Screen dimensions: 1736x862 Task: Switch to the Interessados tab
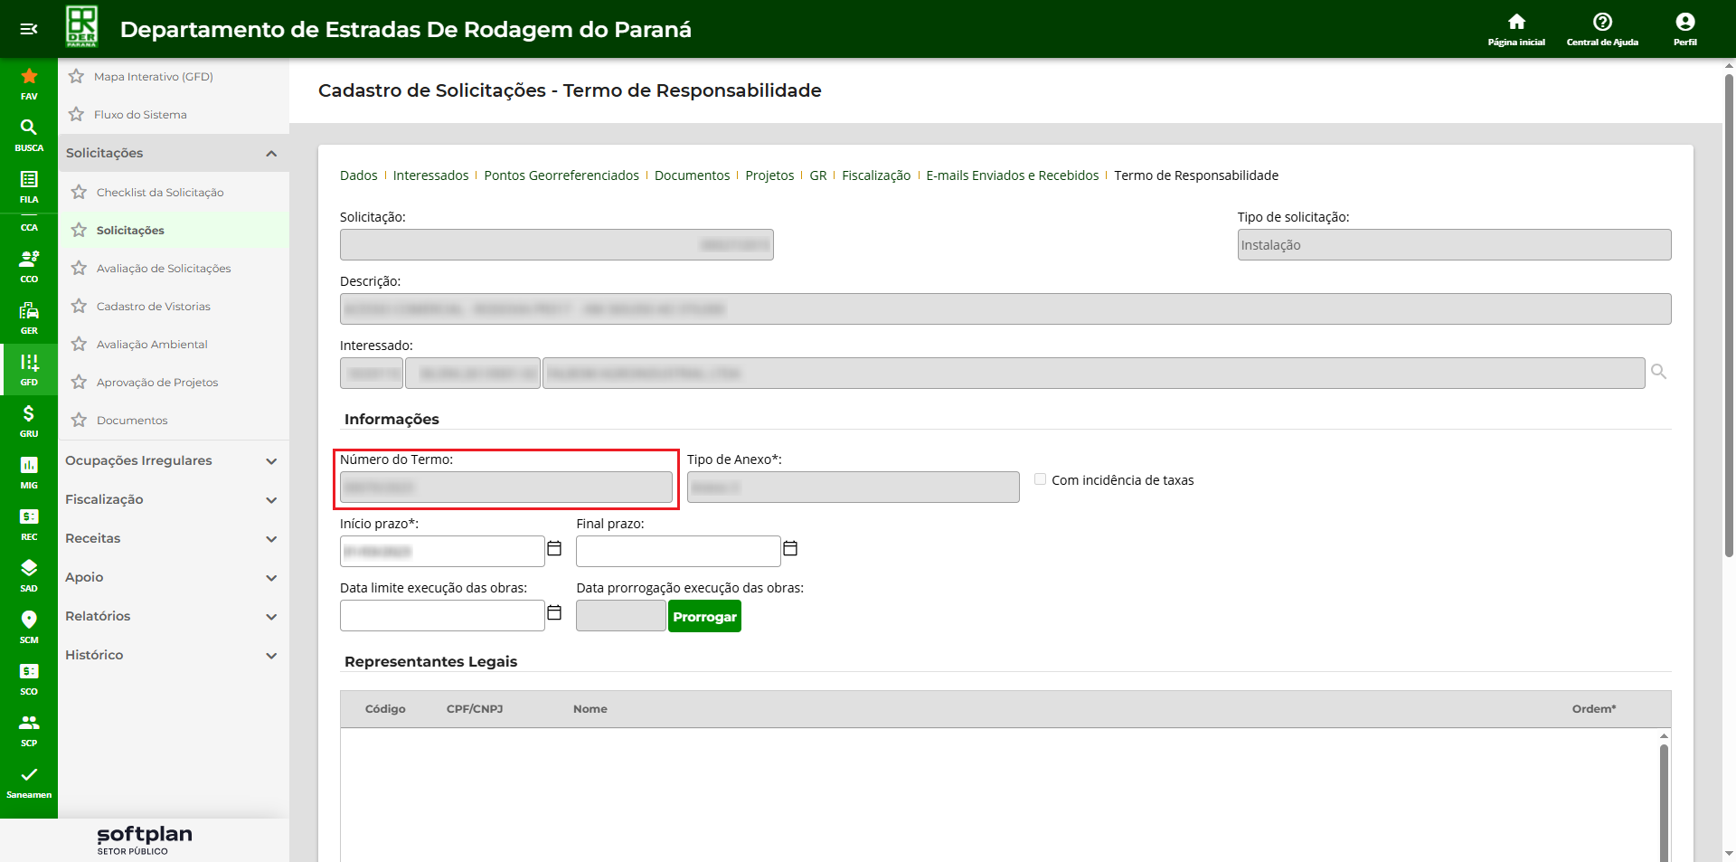430,175
